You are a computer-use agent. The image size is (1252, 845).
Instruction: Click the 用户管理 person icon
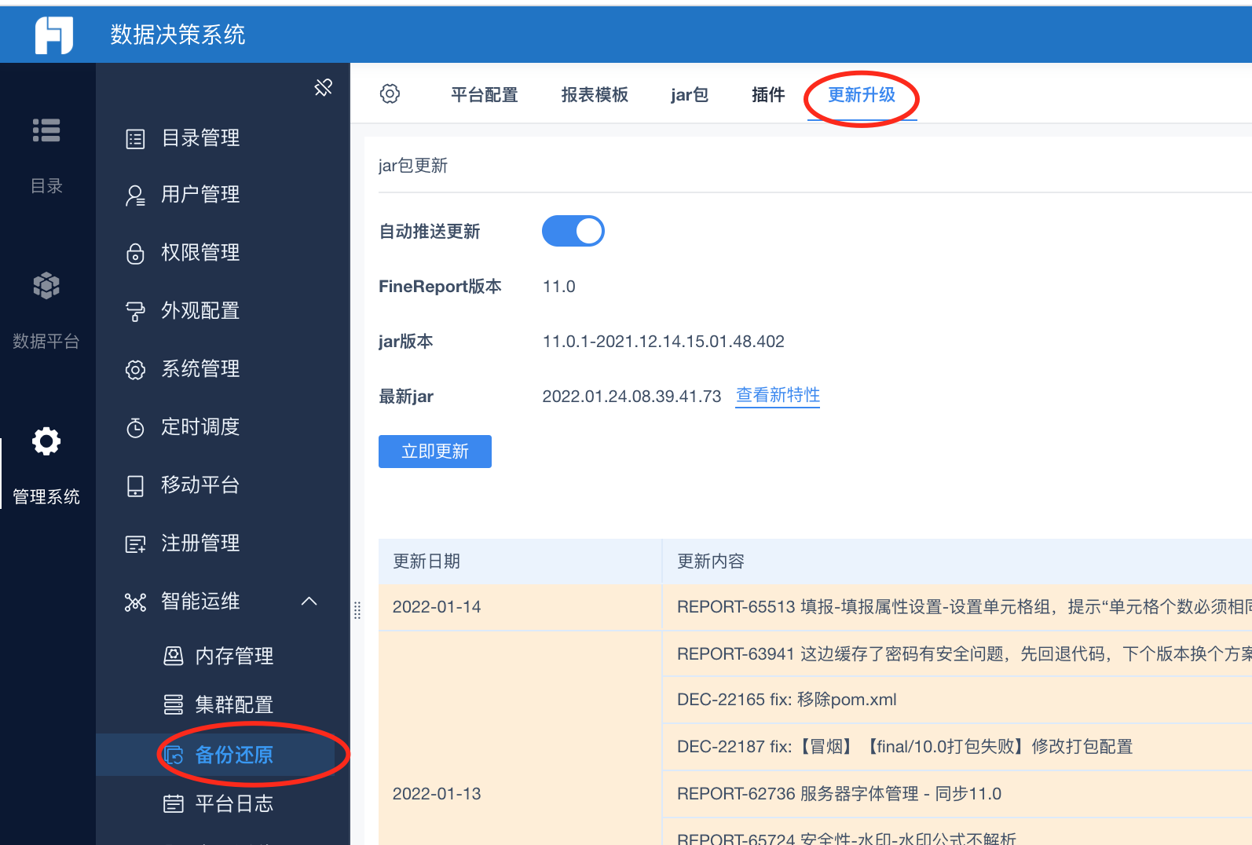tap(135, 196)
